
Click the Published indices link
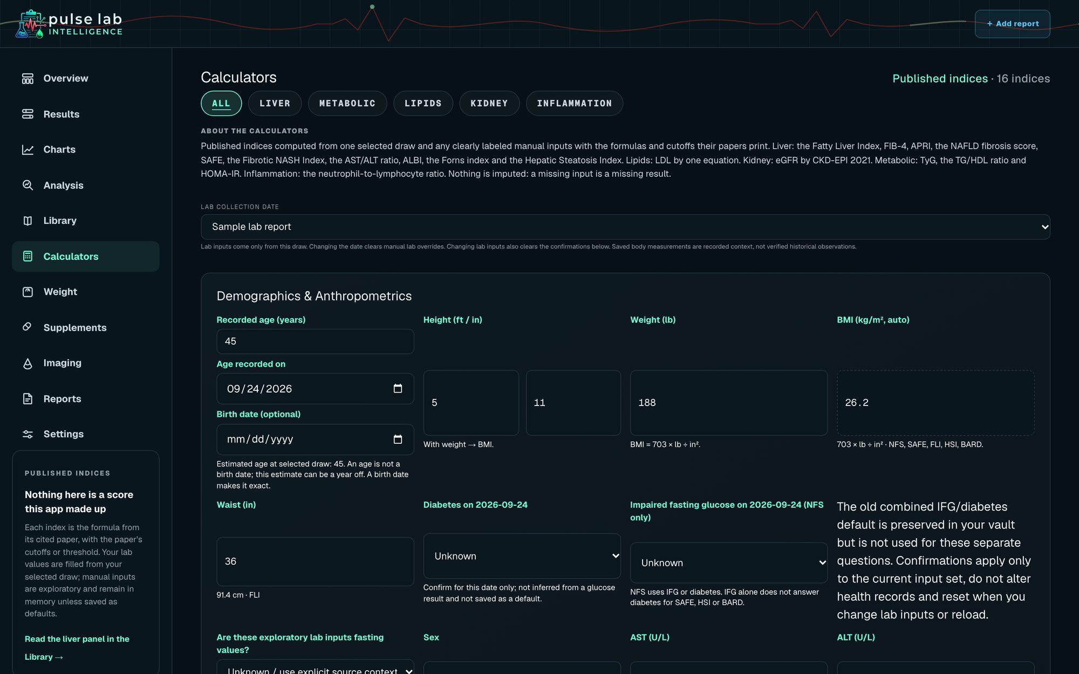click(x=940, y=79)
